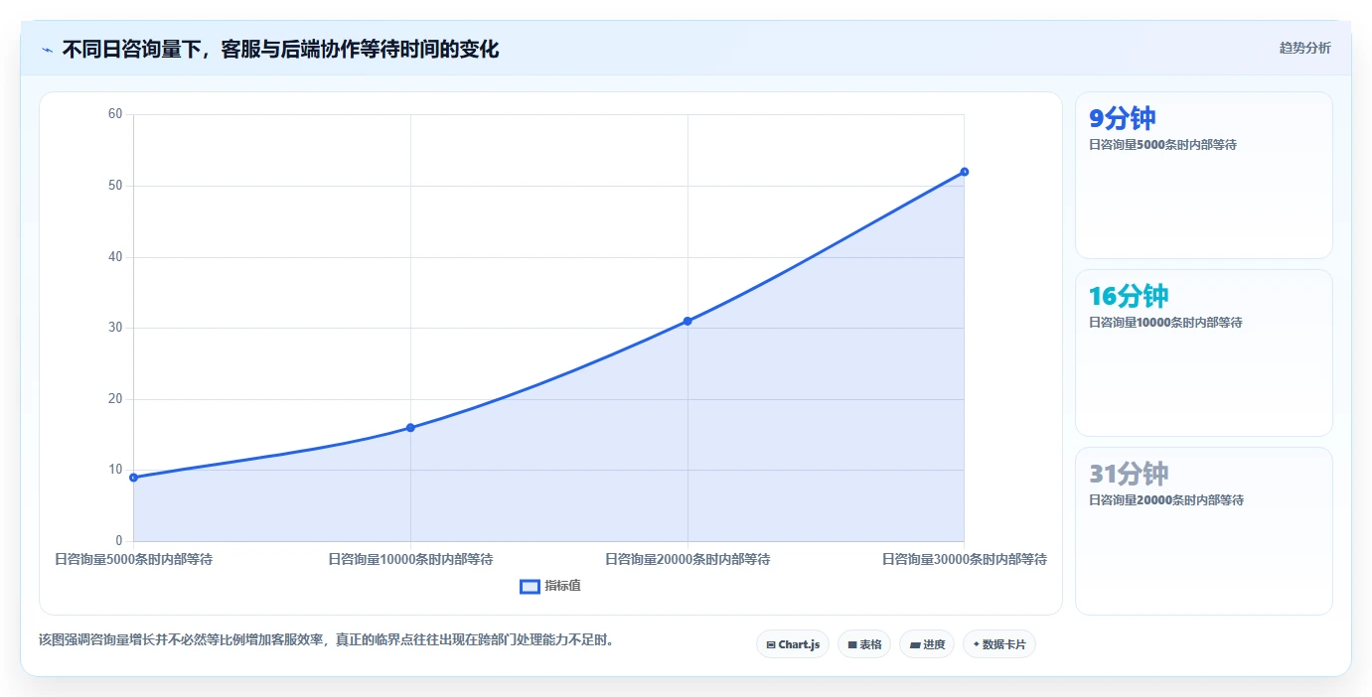Click the card caption 日咨询量20000条时内部等待
1372x697 pixels.
[1166, 500]
